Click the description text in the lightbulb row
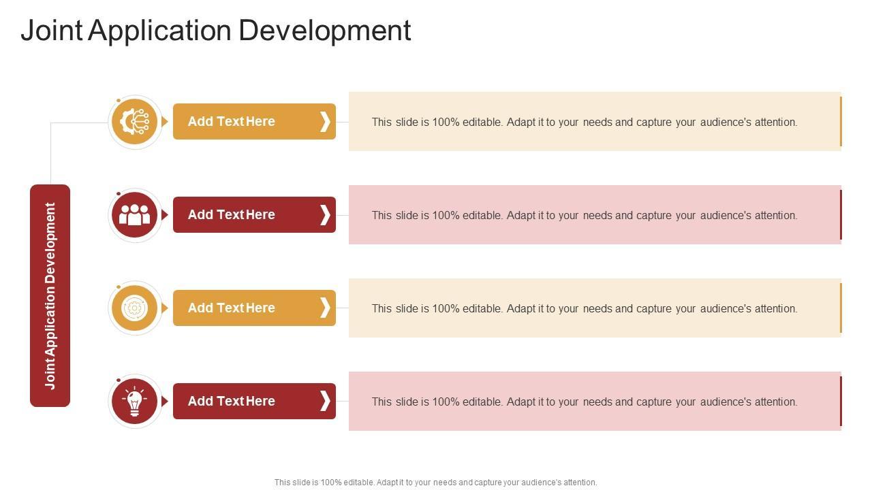Image resolution: width=872 pixels, height=490 pixels. (584, 402)
